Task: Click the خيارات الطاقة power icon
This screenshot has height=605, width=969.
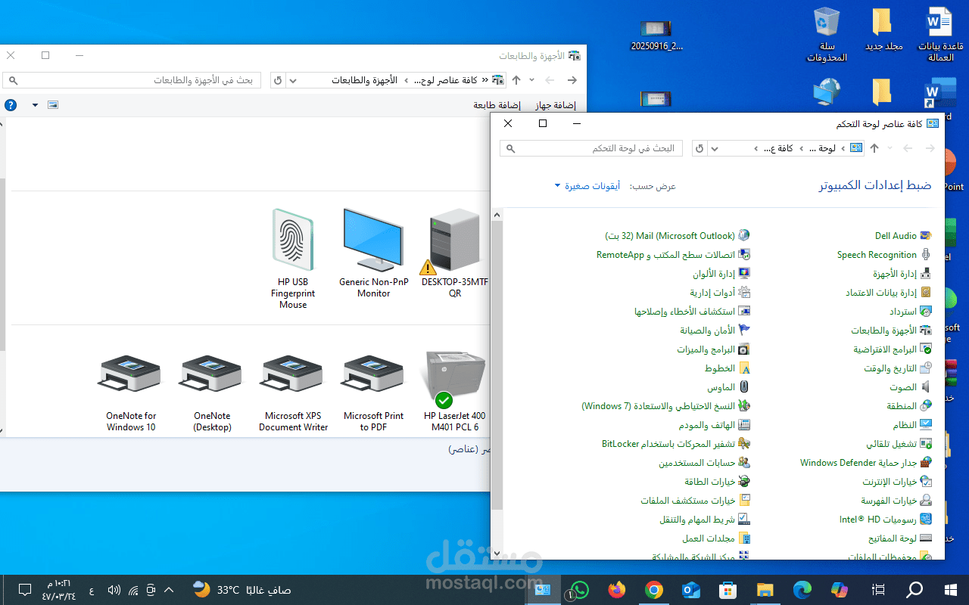Action: [x=744, y=482]
